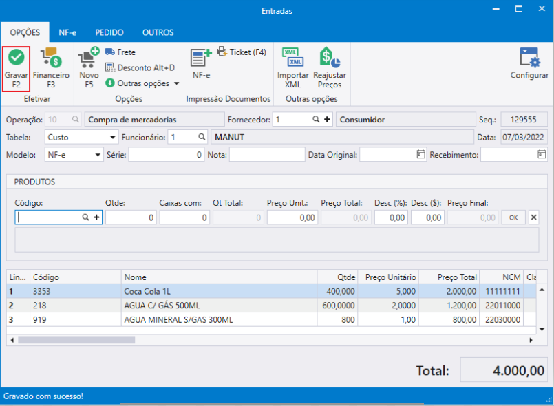This screenshot has width=554, height=406.
Task: Click the Nota input field
Action: pos(267,155)
